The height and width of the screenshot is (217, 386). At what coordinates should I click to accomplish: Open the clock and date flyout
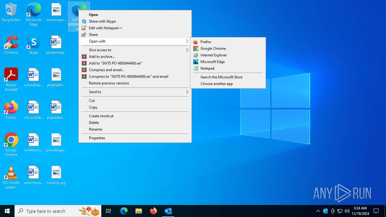coord(360,211)
